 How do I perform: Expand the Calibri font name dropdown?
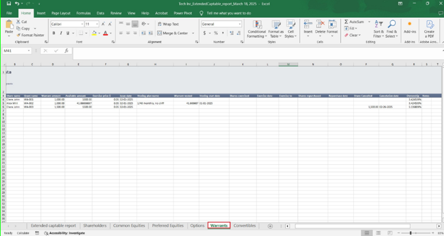[x=82, y=24]
